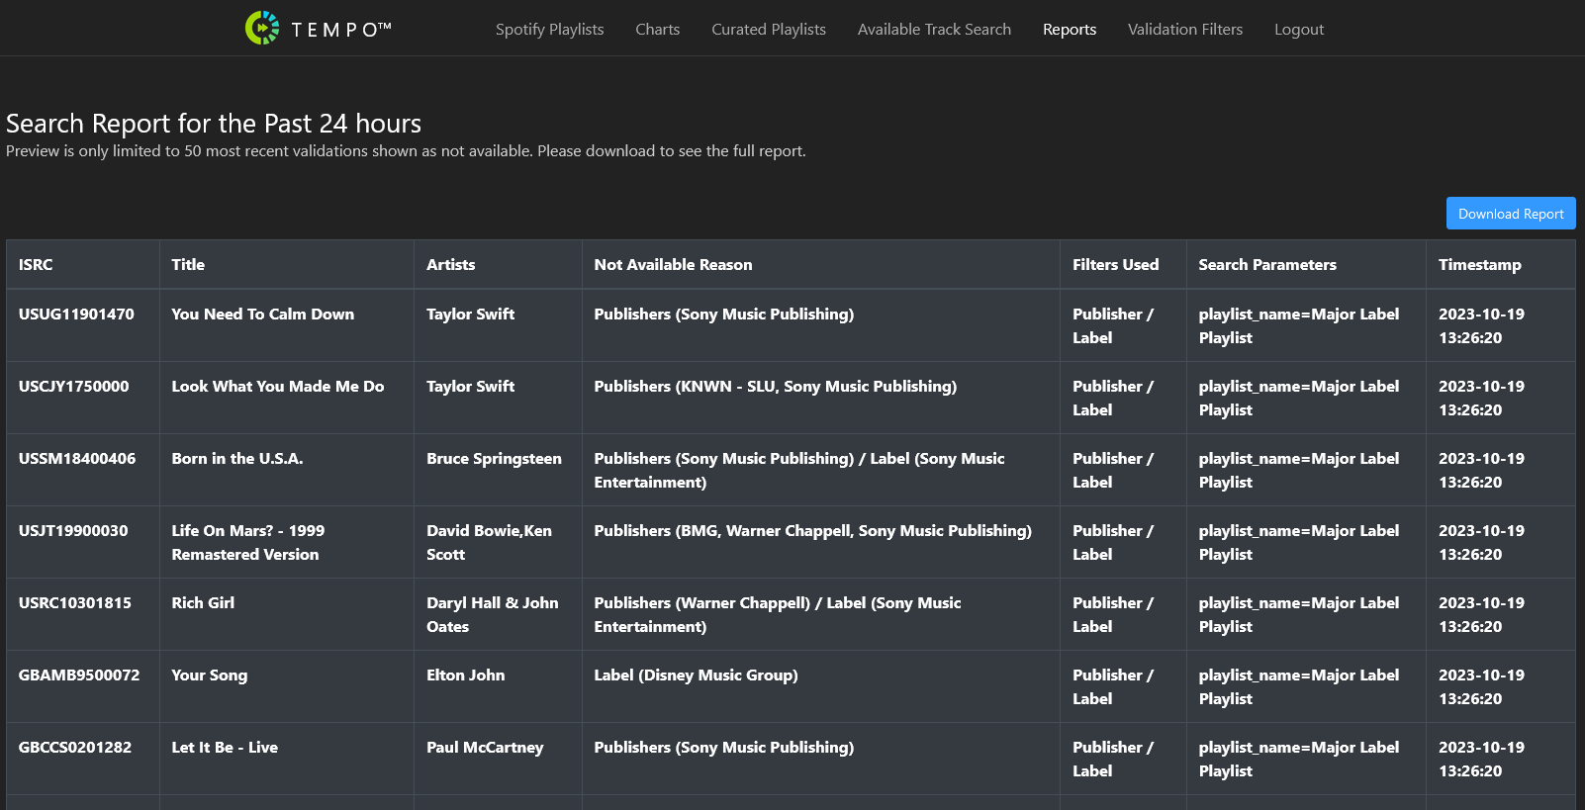Click the Timestamp column header

pyautogui.click(x=1479, y=265)
